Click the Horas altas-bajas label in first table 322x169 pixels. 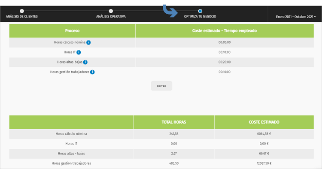[x=70, y=62]
